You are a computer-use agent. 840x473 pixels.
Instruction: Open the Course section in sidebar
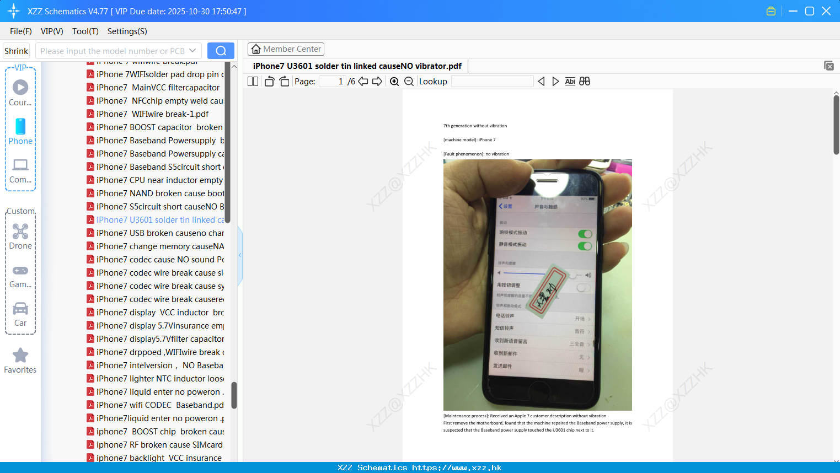pyautogui.click(x=20, y=93)
